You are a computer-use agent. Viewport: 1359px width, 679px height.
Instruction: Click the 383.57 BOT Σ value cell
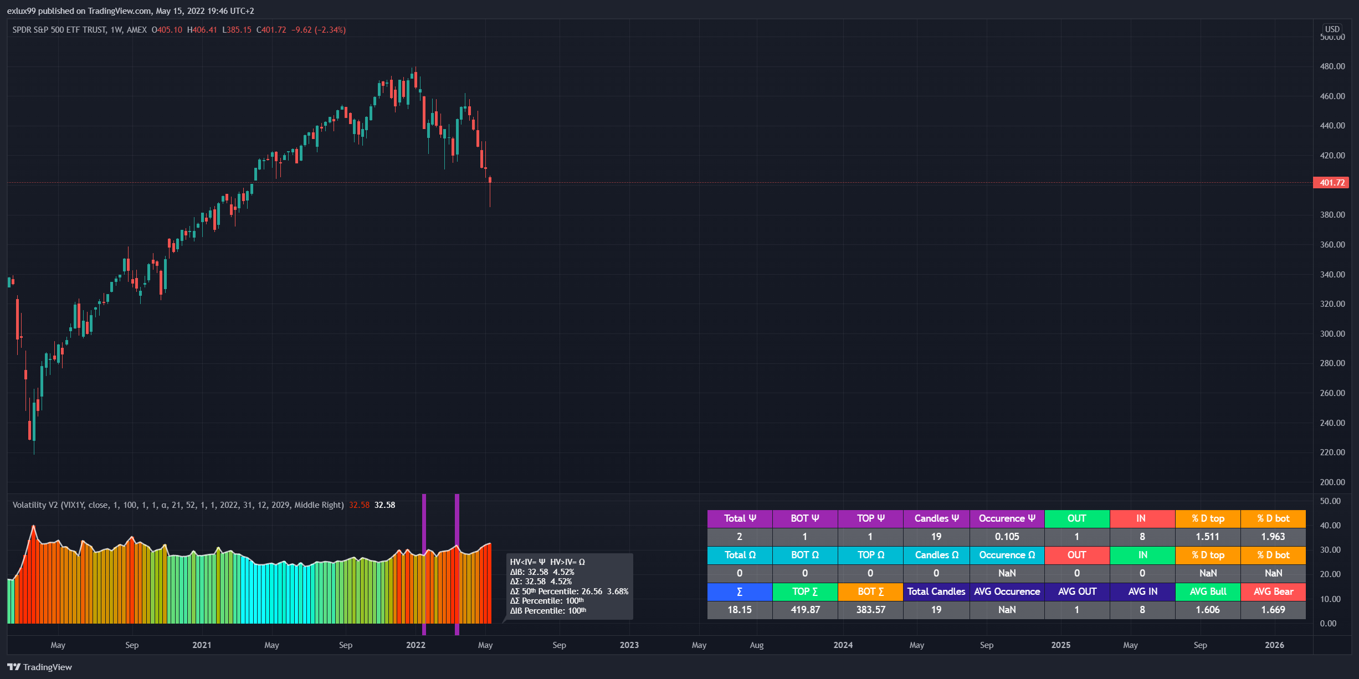click(x=870, y=610)
